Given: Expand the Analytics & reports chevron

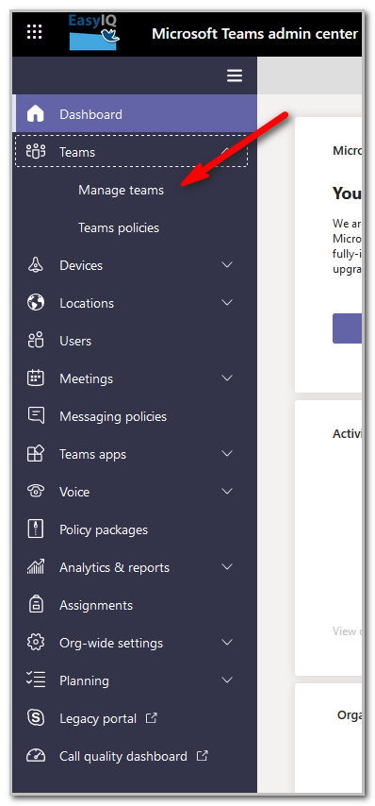Looking at the screenshot, I should click(227, 567).
